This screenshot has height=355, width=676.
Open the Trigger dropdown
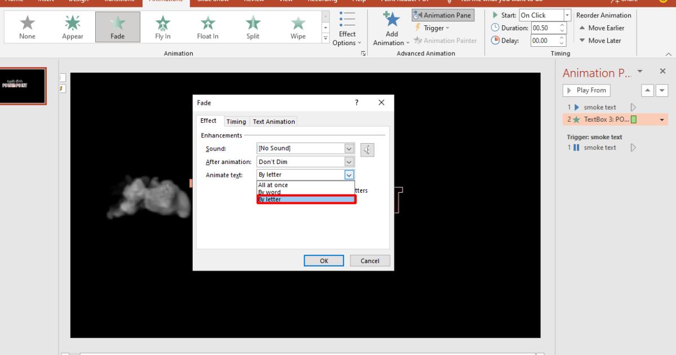pyautogui.click(x=432, y=28)
